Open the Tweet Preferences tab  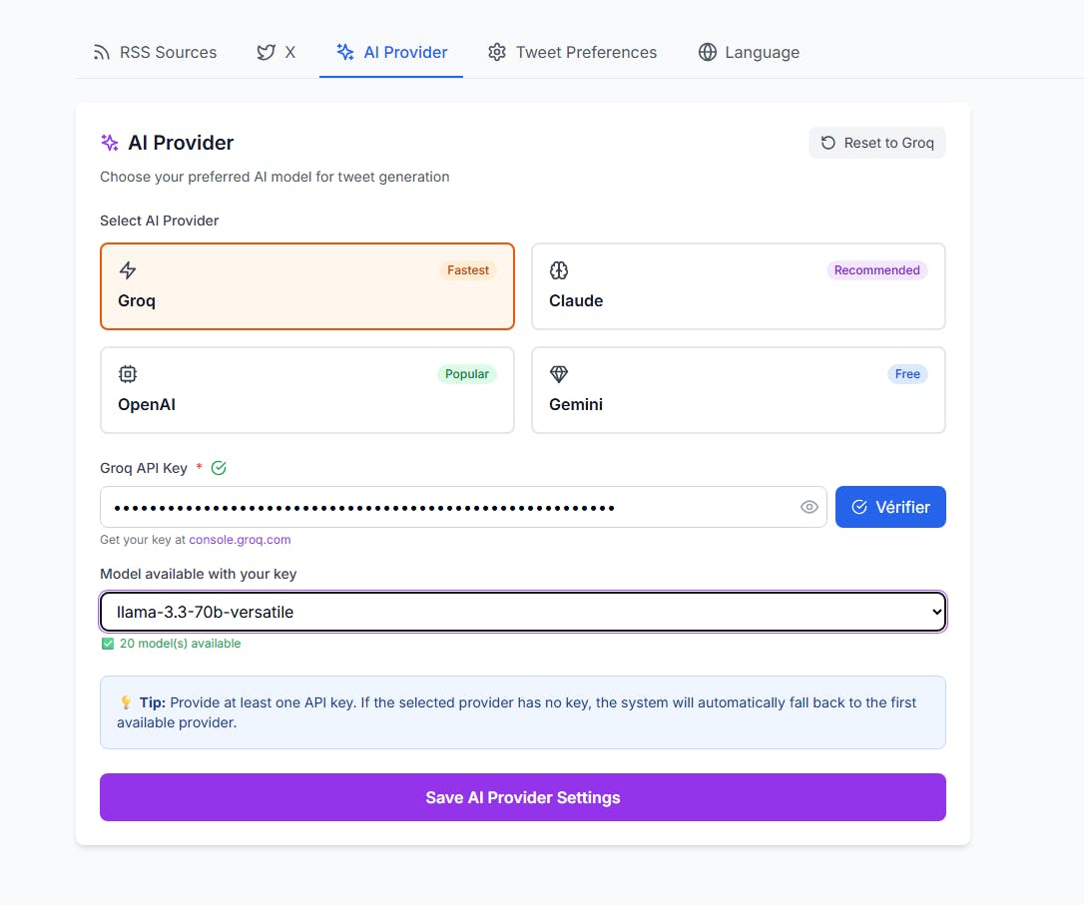pyautogui.click(x=572, y=52)
